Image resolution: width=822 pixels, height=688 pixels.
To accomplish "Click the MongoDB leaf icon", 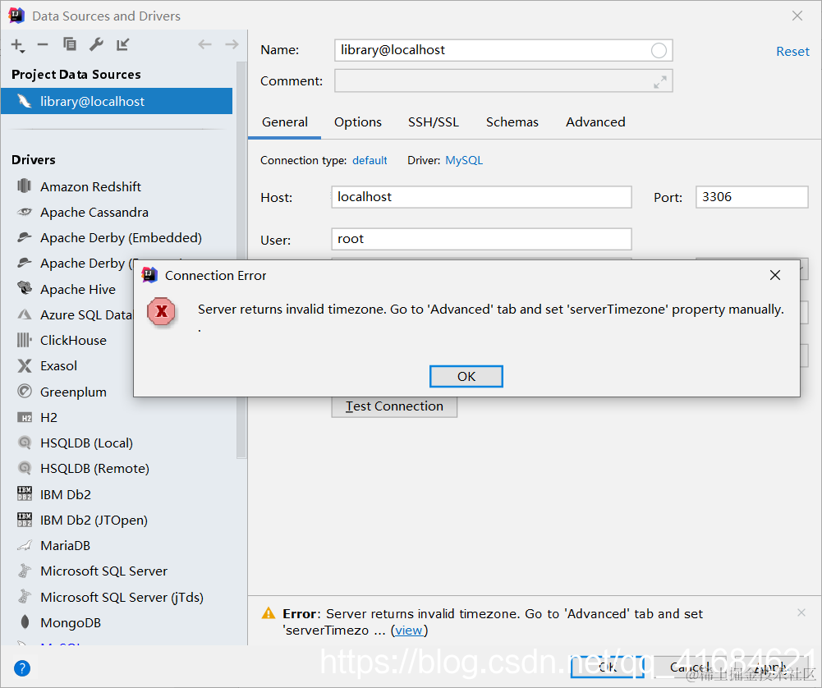I will click(x=24, y=622).
